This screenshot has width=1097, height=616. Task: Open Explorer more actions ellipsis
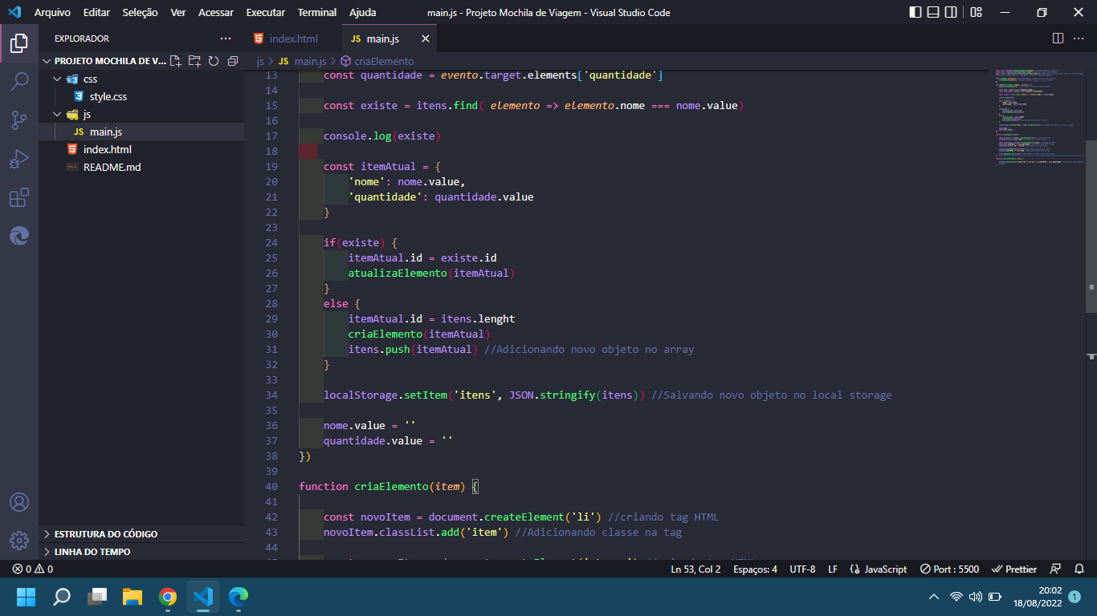(x=226, y=38)
